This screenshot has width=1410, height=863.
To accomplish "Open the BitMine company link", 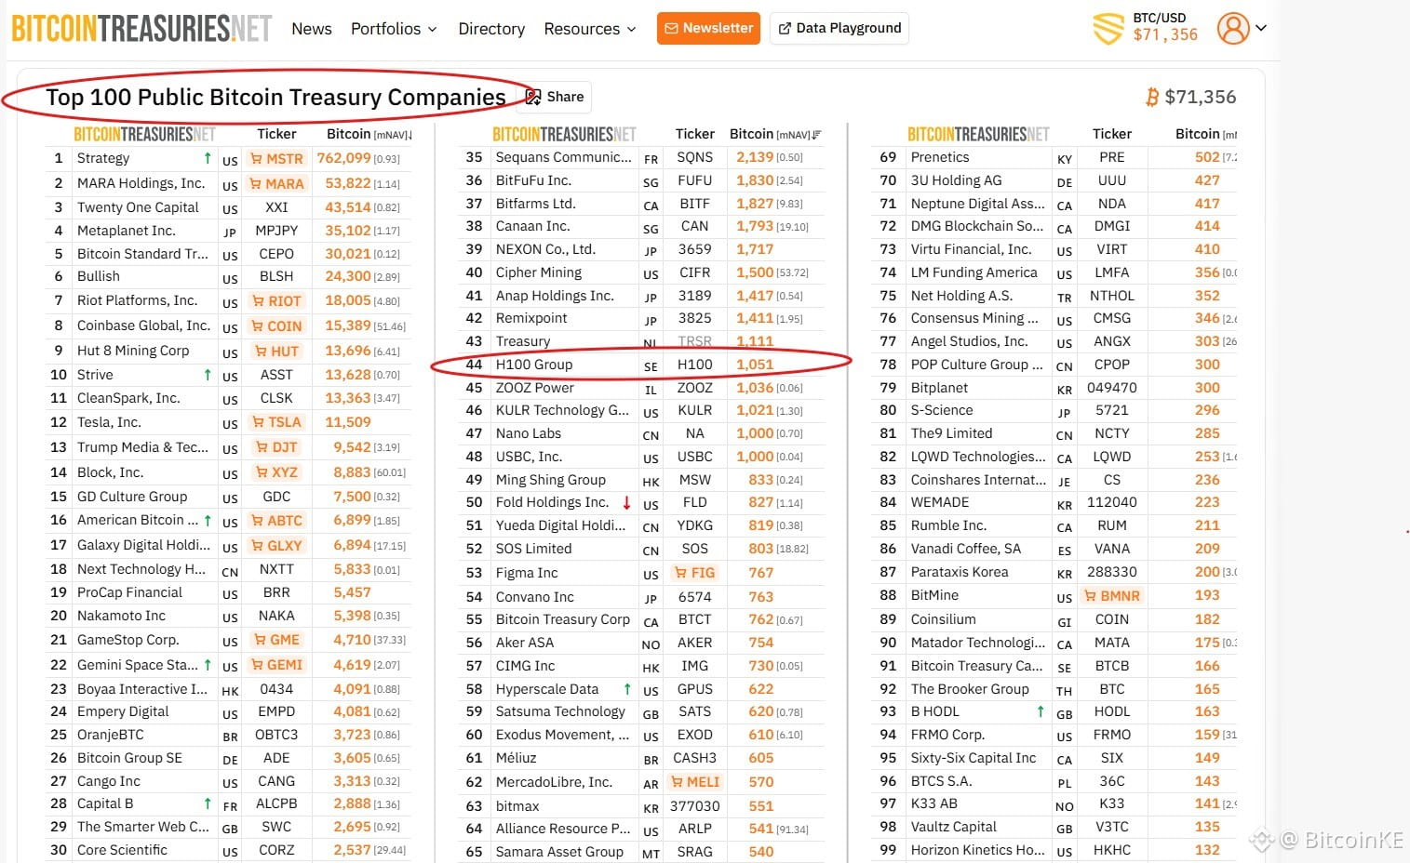I will tap(934, 595).
